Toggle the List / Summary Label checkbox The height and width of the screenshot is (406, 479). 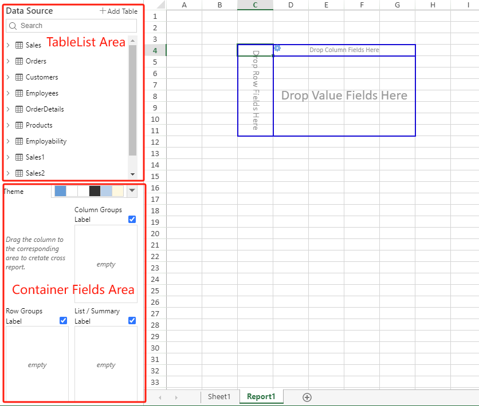coord(132,321)
